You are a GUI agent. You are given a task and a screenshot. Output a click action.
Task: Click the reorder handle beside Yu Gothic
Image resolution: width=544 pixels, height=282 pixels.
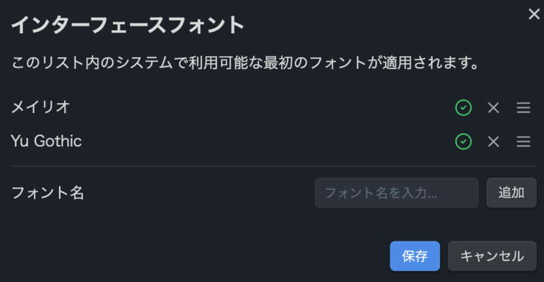point(523,141)
